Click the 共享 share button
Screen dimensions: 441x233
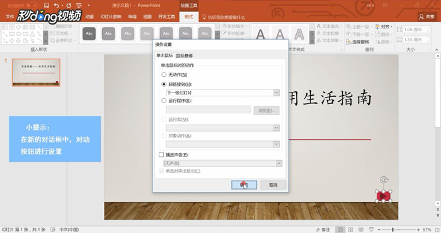[x=427, y=17]
